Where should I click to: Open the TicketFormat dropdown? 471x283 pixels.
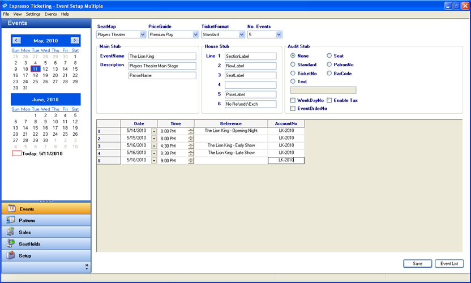(x=242, y=35)
